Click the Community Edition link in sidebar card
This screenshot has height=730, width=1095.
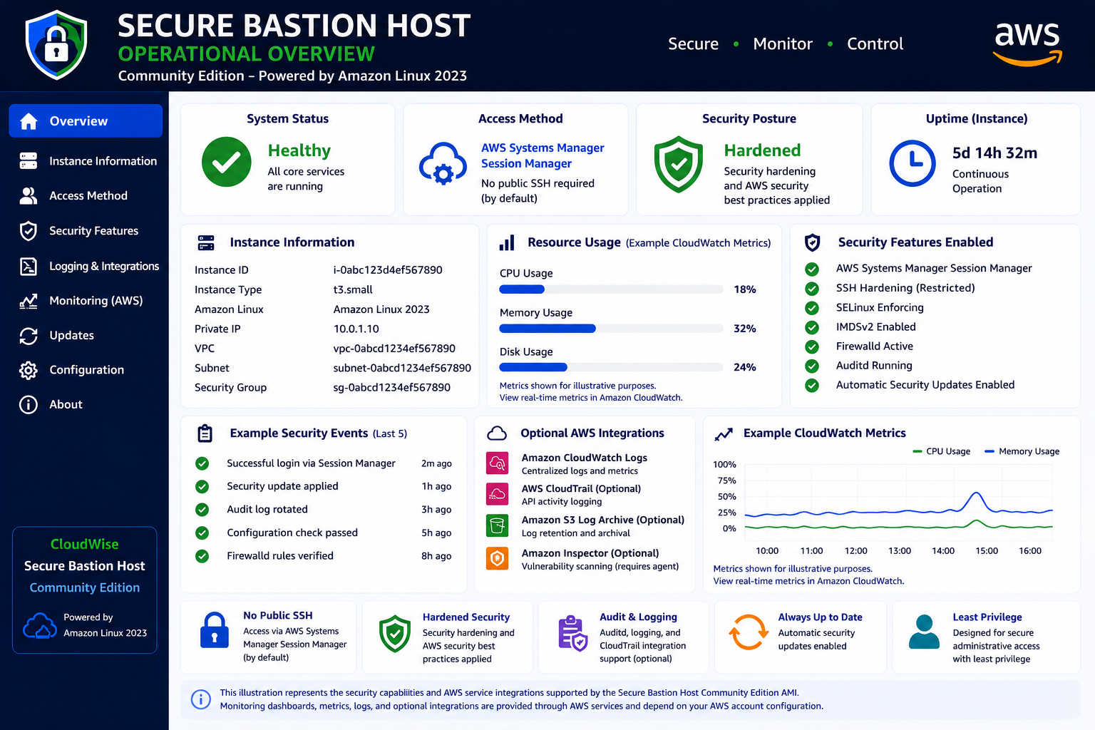click(85, 587)
